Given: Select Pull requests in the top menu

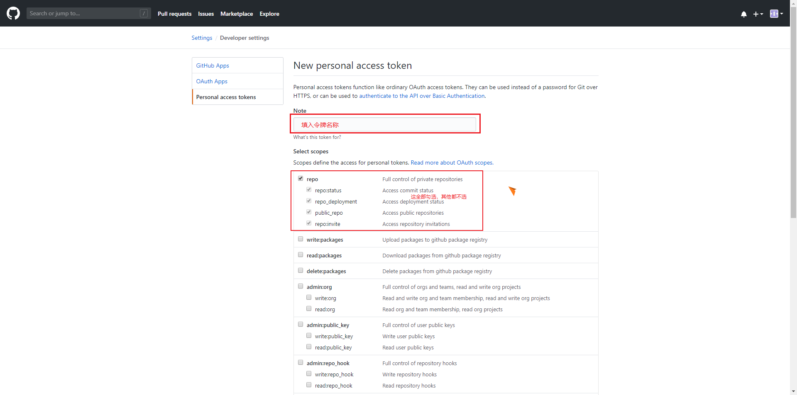Looking at the screenshot, I should click(x=174, y=14).
